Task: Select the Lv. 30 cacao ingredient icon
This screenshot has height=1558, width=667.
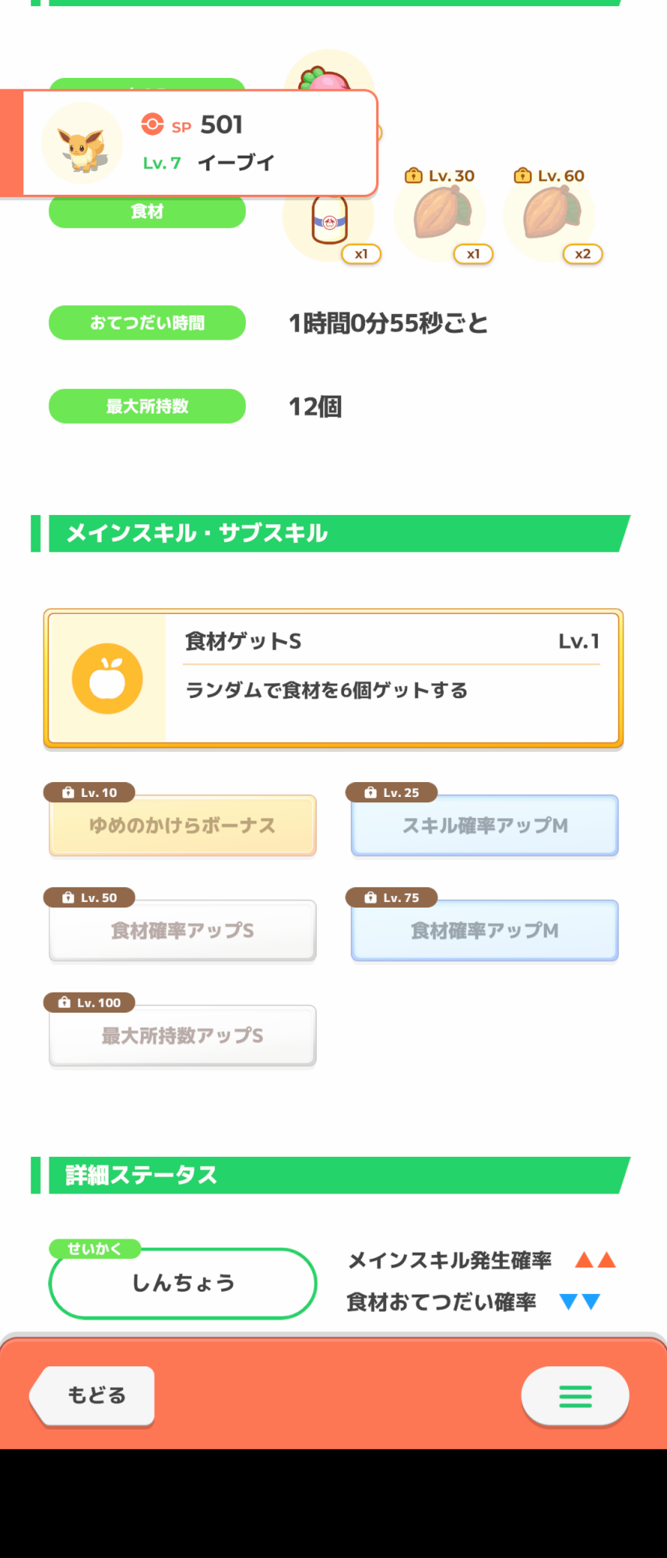Action: click(x=441, y=214)
